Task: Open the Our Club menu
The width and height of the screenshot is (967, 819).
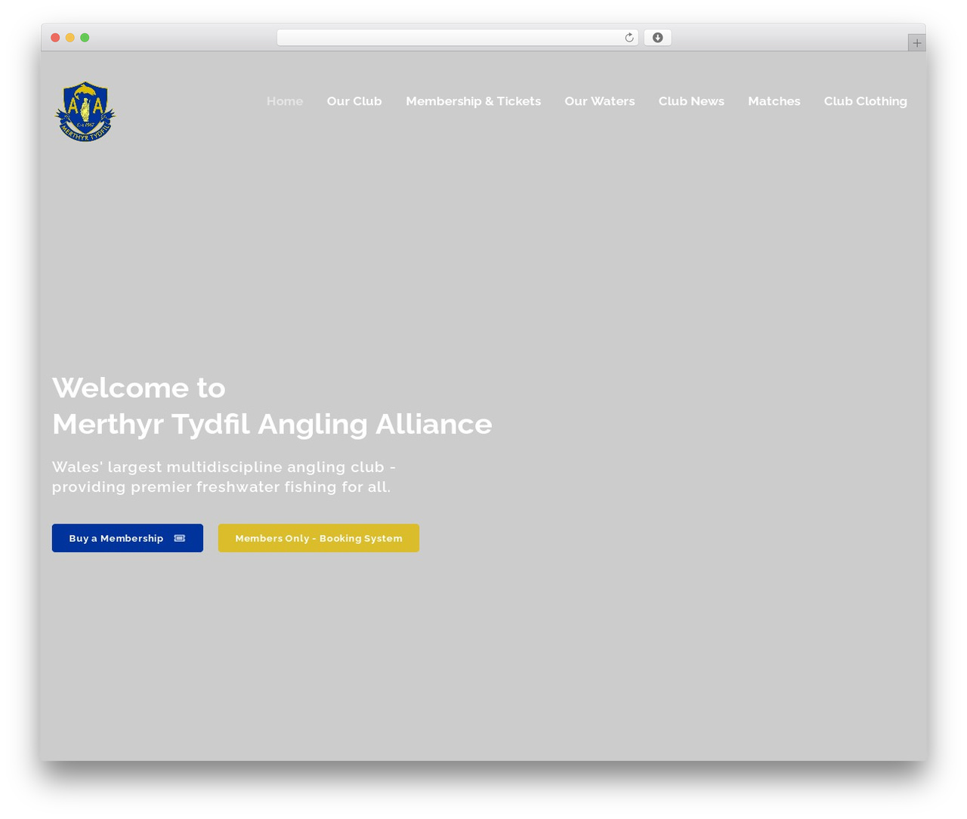Action: coord(354,101)
